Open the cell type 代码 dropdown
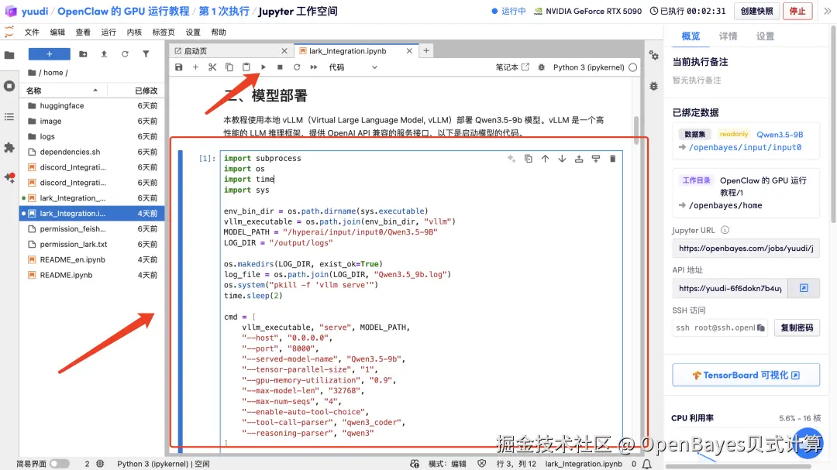The image size is (837, 470). [353, 67]
